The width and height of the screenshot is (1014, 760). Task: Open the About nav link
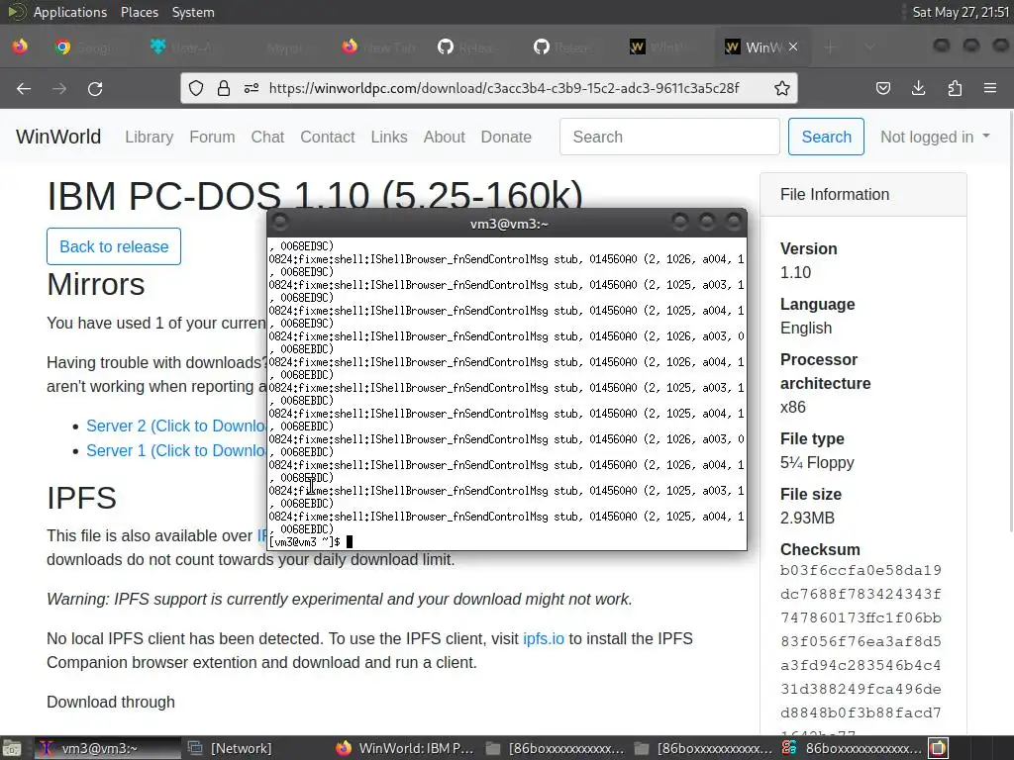point(445,137)
